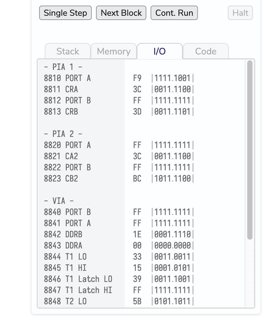Click binary value 0000.0000 of DDRA

pyautogui.click(x=173, y=246)
